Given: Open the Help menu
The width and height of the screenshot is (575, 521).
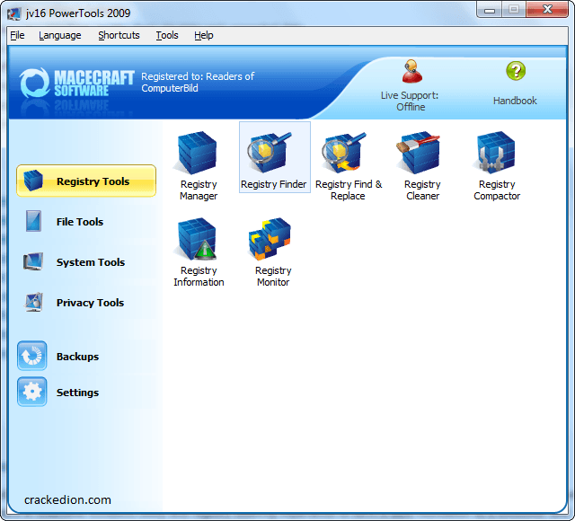Looking at the screenshot, I should coord(204,35).
